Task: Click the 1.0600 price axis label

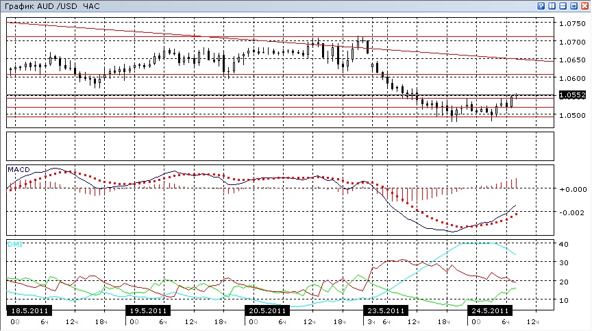Action: coord(572,79)
